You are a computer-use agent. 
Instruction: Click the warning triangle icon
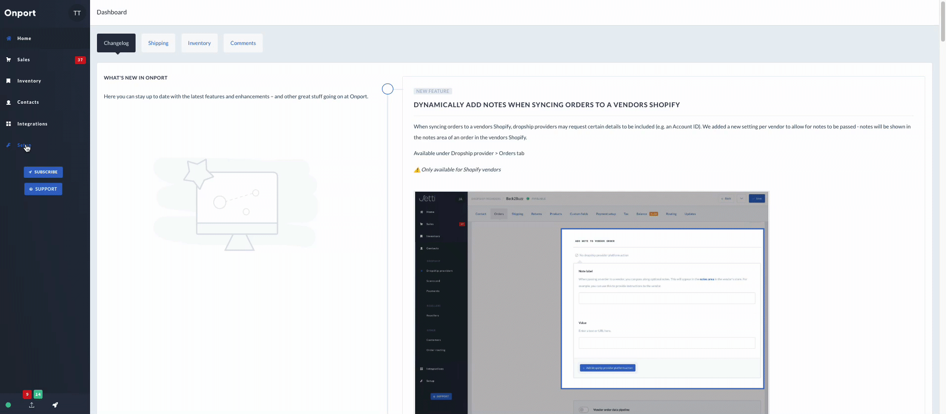[x=417, y=170]
